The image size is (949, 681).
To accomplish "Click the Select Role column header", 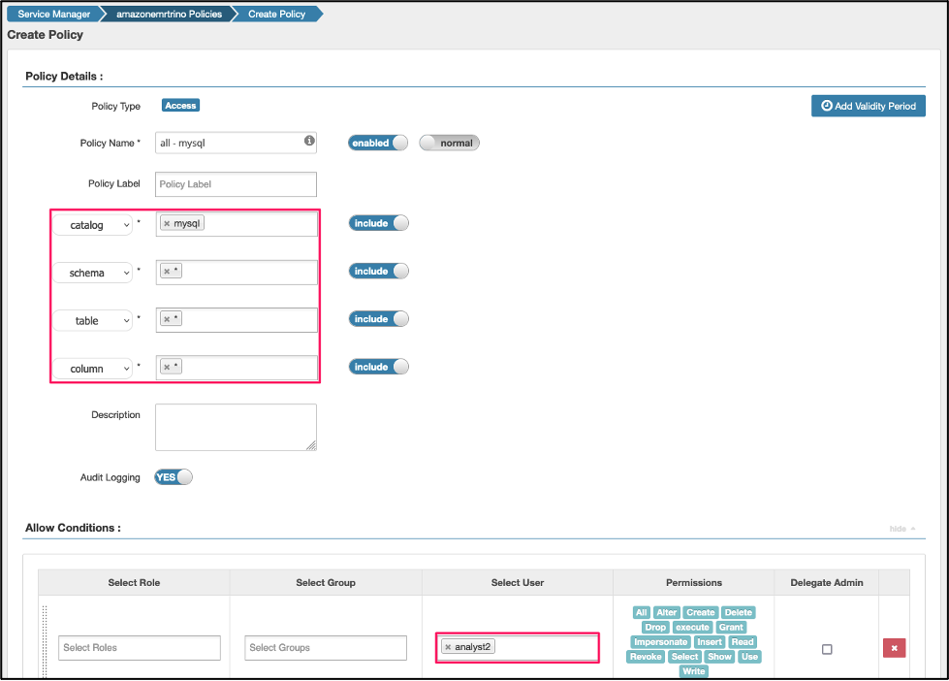I will tap(134, 582).
